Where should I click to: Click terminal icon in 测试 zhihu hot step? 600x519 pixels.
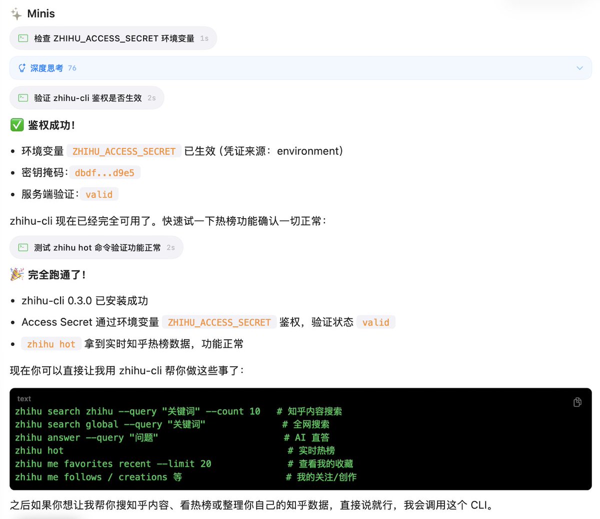(x=23, y=247)
